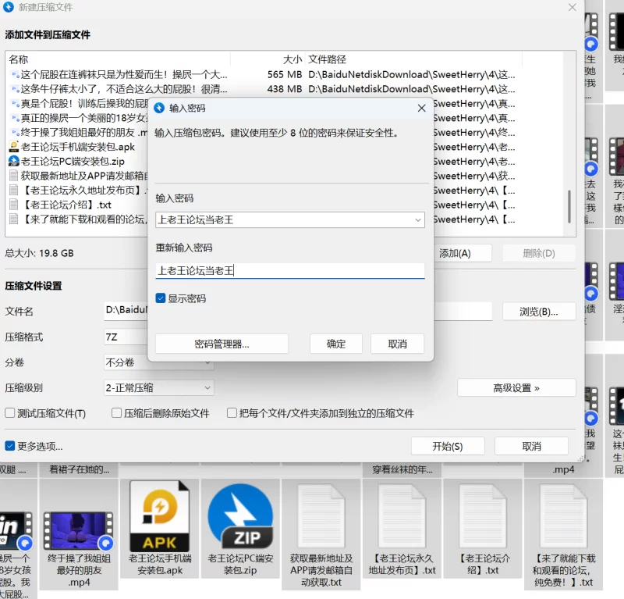Open 密码管理器... button
Image resolution: width=624 pixels, height=599 pixels.
click(222, 344)
